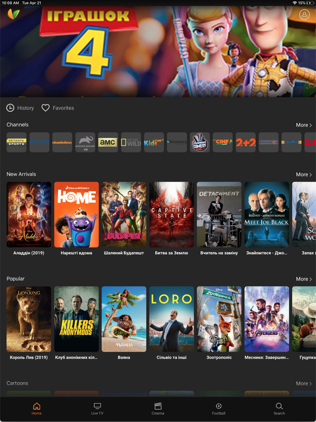
Task: Open the Nat Geo Wild channel
Action: click(x=131, y=142)
